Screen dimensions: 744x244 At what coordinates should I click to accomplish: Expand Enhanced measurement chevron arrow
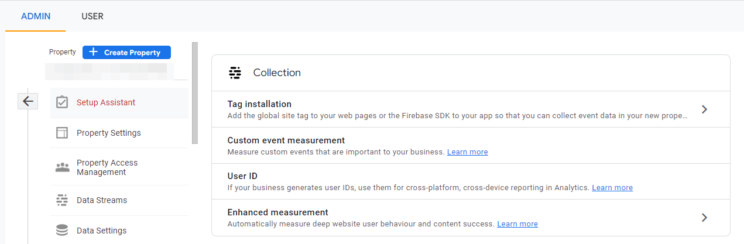pyautogui.click(x=704, y=218)
